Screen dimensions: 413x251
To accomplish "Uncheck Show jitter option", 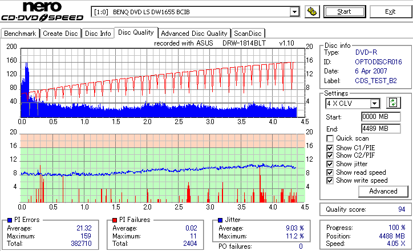I will pyautogui.click(x=330, y=164).
